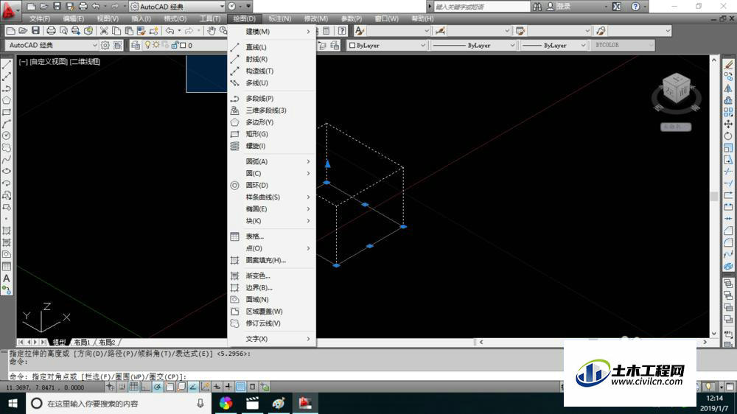The image size is (737, 414).
Task: Open the ByLayer linetype dropdown
Action: 474,46
